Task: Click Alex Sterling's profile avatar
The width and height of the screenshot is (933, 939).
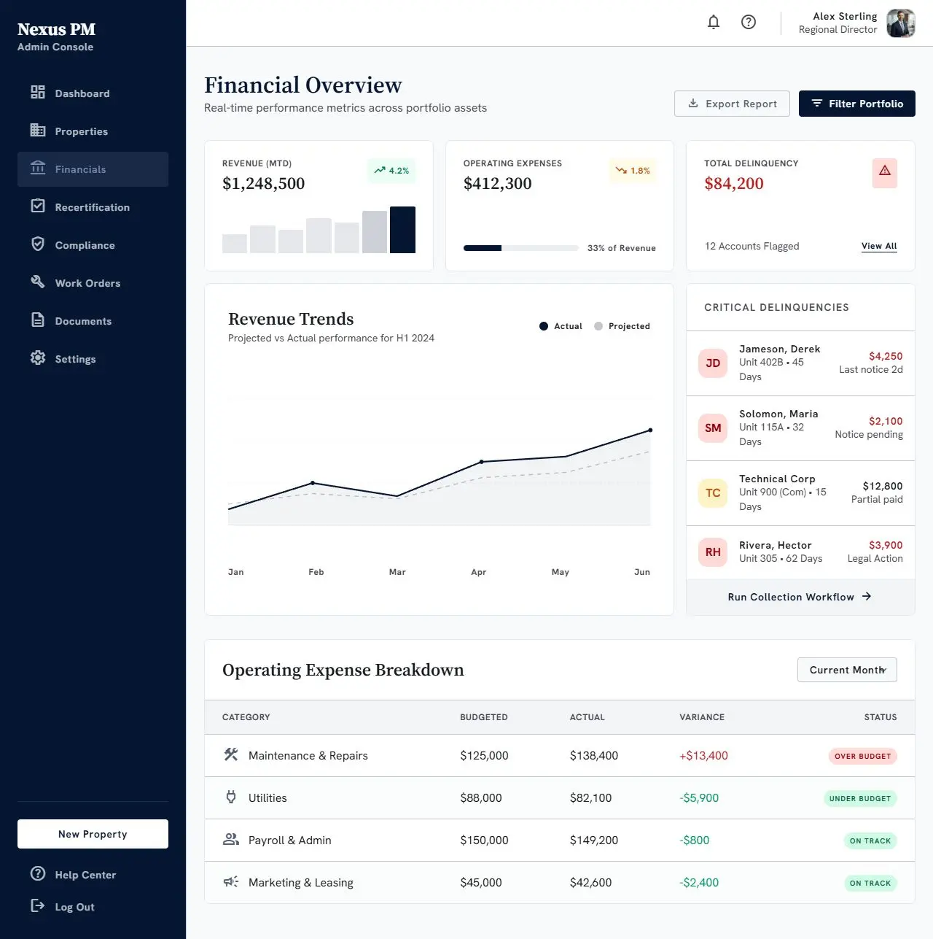Action: coord(901,23)
